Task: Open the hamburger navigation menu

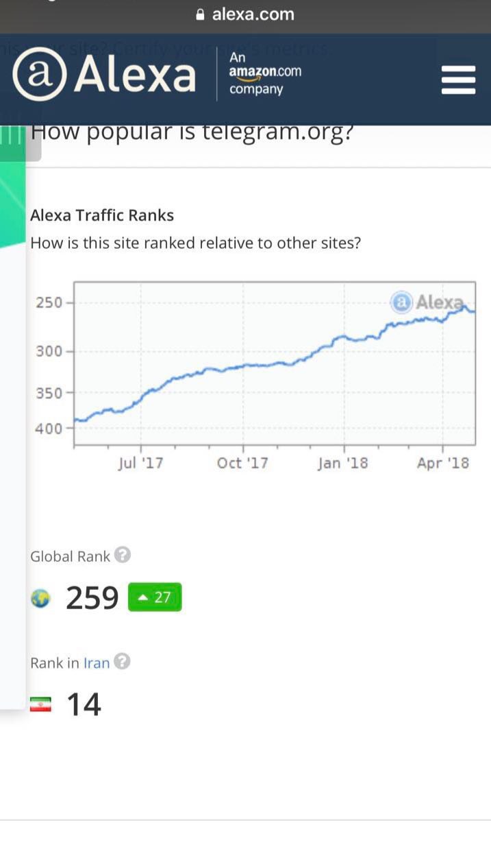Action: coord(458,80)
